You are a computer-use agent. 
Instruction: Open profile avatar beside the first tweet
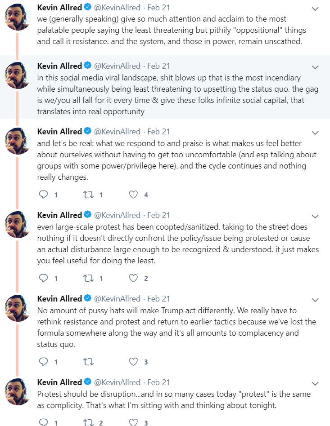point(18,17)
